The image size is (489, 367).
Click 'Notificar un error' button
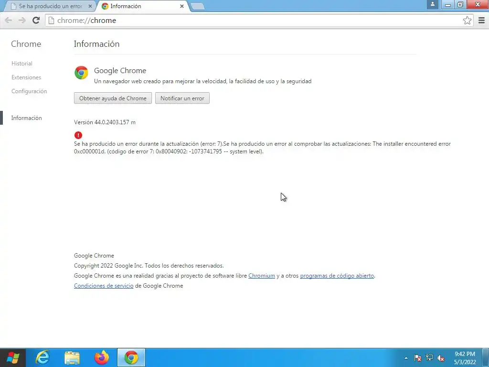tap(182, 98)
